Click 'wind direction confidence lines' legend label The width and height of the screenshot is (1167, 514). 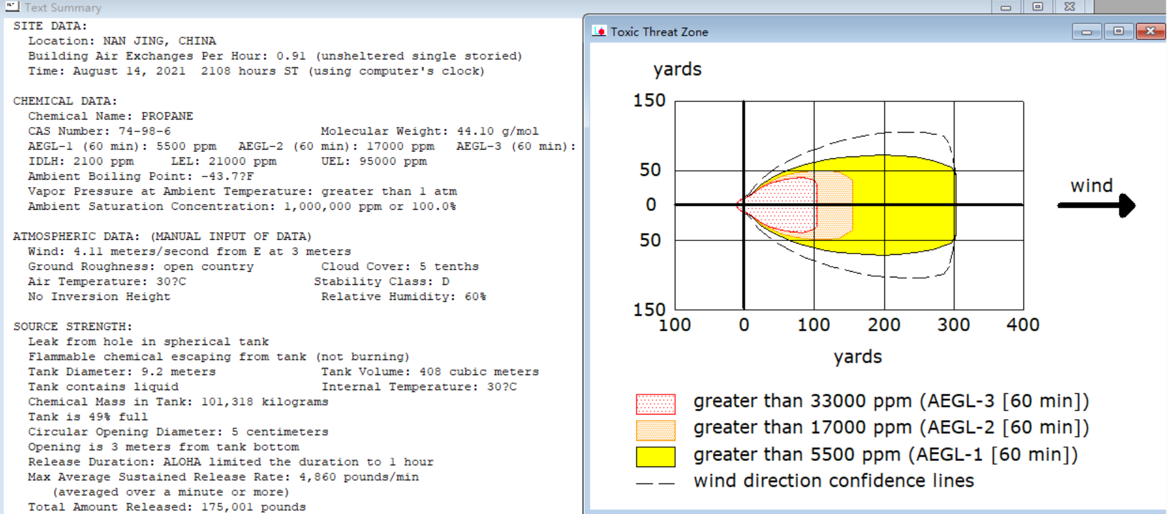(834, 481)
